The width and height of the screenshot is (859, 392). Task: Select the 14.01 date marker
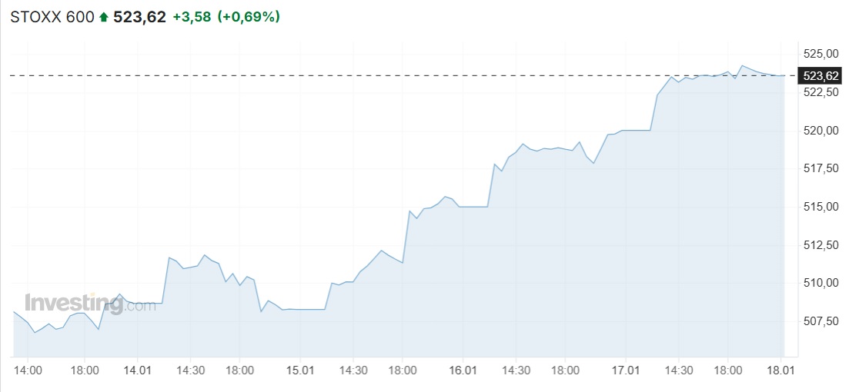point(136,370)
